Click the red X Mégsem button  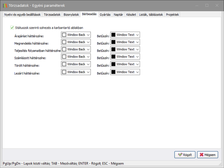click(x=208, y=154)
